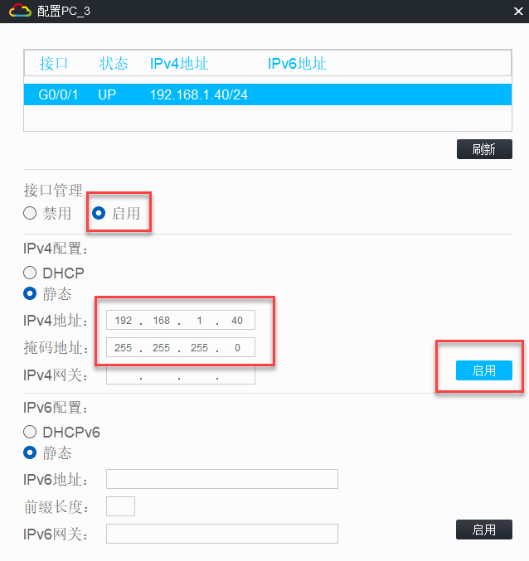The height and width of the screenshot is (561, 529).
Task: Choose DHCPv6 for IPv6 configuration
Action: [x=31, y=432]
